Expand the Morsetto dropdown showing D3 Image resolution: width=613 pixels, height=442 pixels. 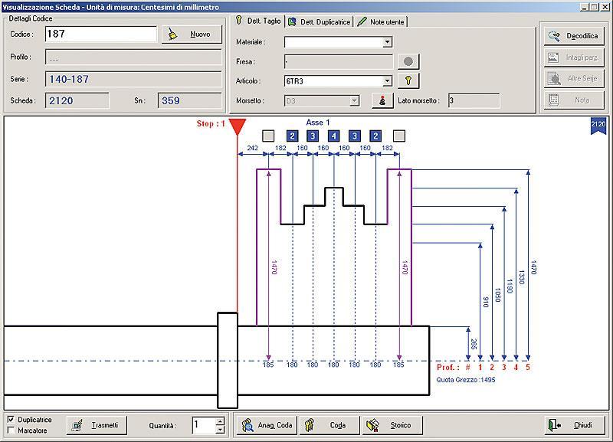(354, 101)
